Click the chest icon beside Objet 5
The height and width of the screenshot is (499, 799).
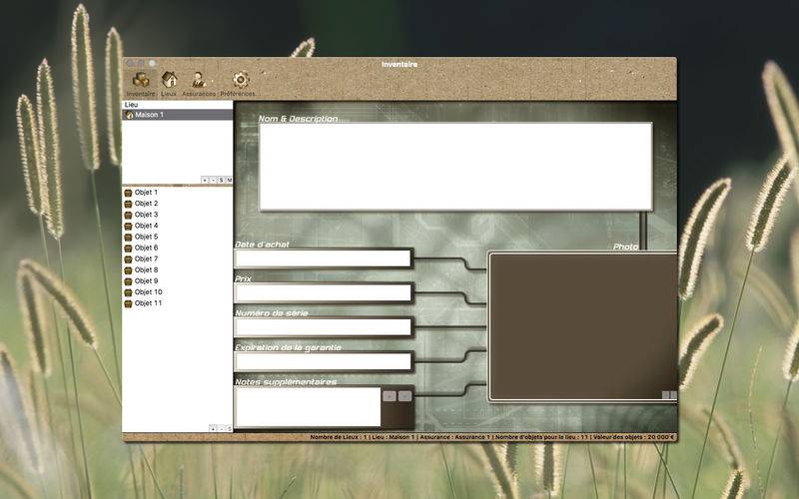tap(129, 237)
